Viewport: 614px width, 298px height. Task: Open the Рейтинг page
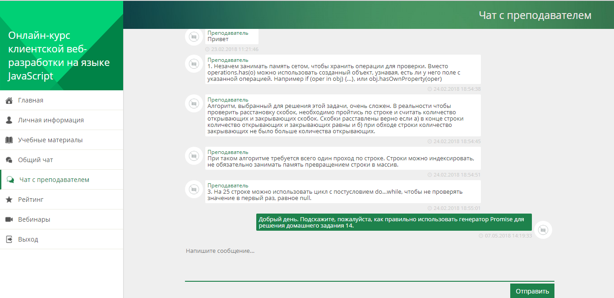[31, 200]
